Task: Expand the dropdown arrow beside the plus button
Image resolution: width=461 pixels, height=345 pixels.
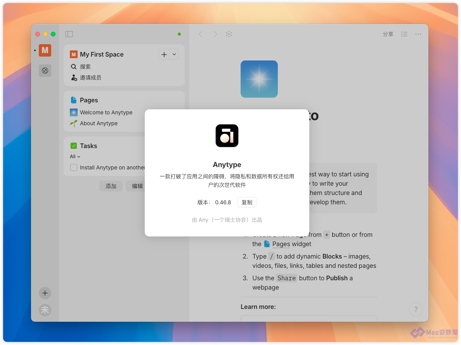Action: pos(174,54)
